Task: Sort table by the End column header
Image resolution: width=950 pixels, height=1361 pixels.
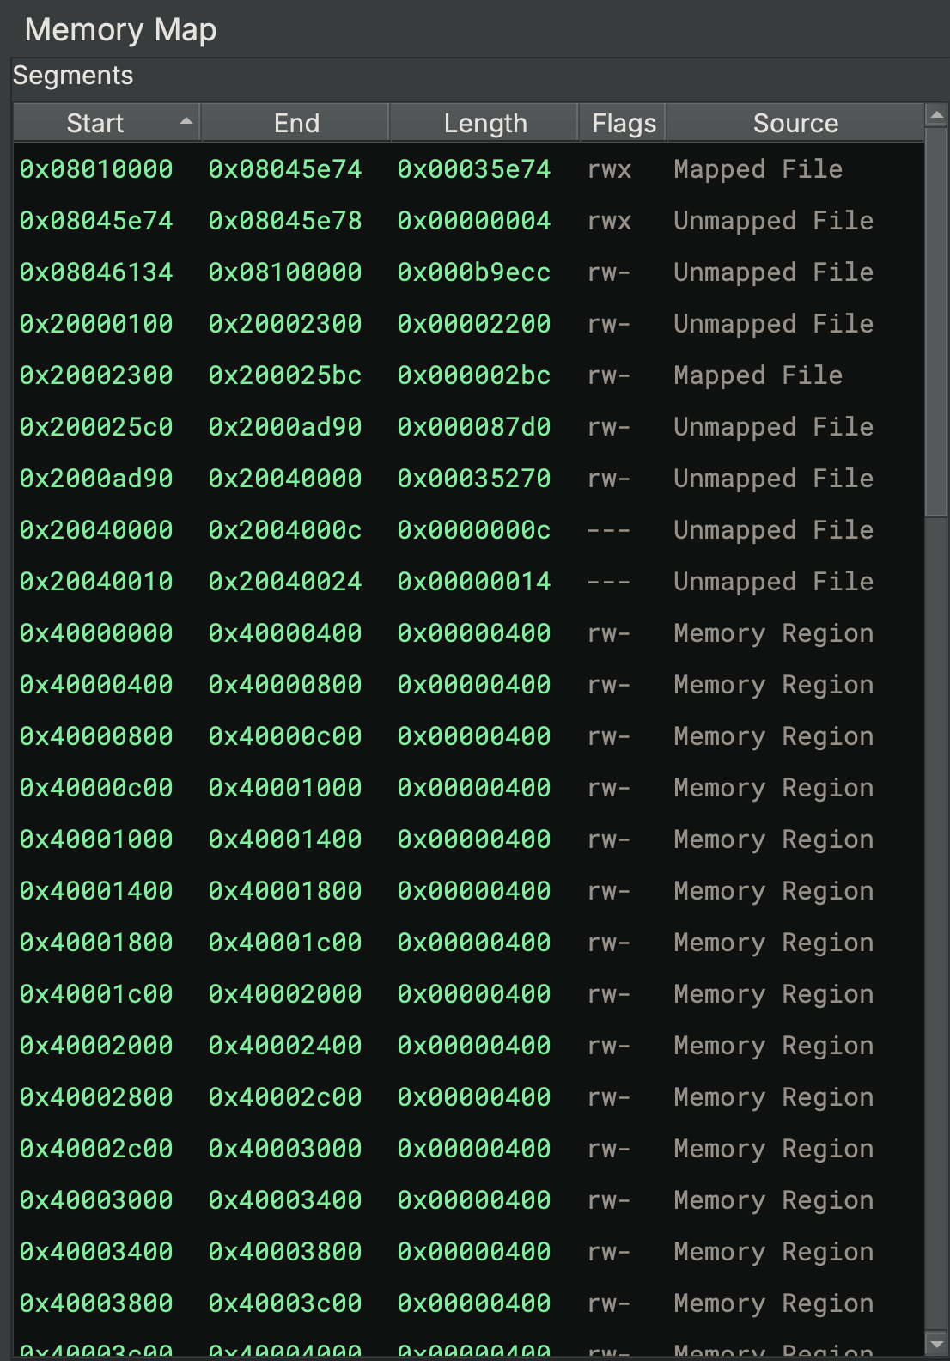Action: 295,123
